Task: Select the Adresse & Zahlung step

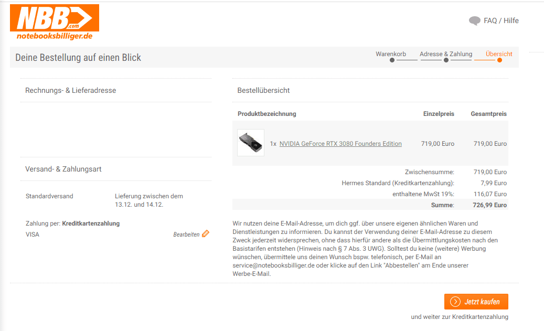Action: 446,54
